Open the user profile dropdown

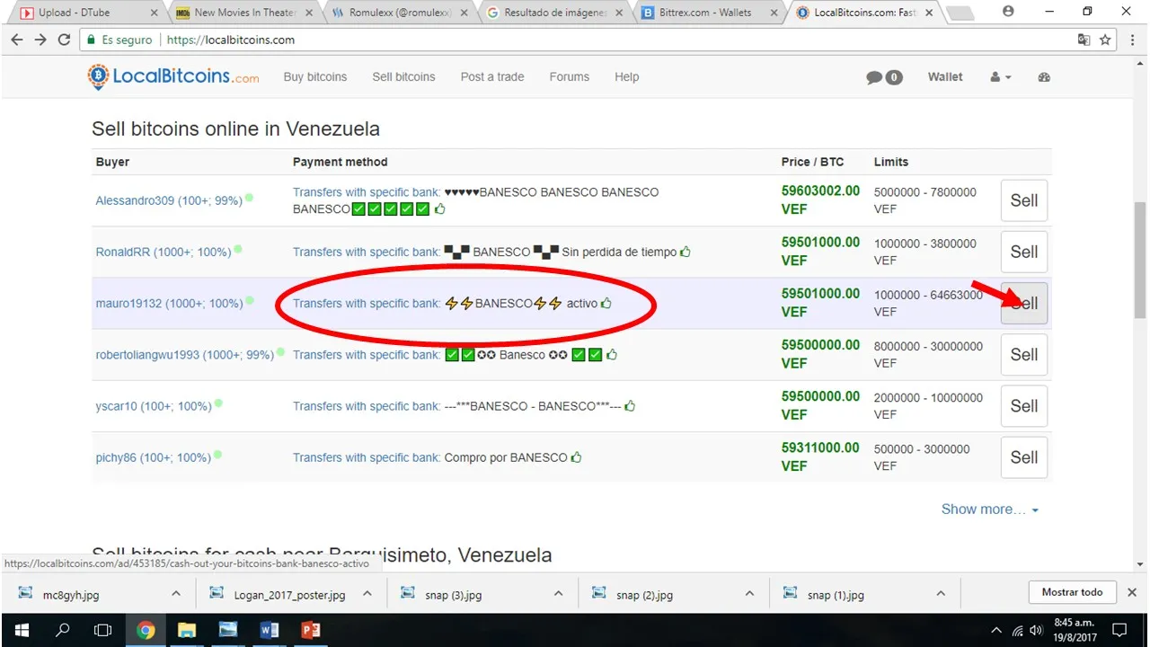1001,77
